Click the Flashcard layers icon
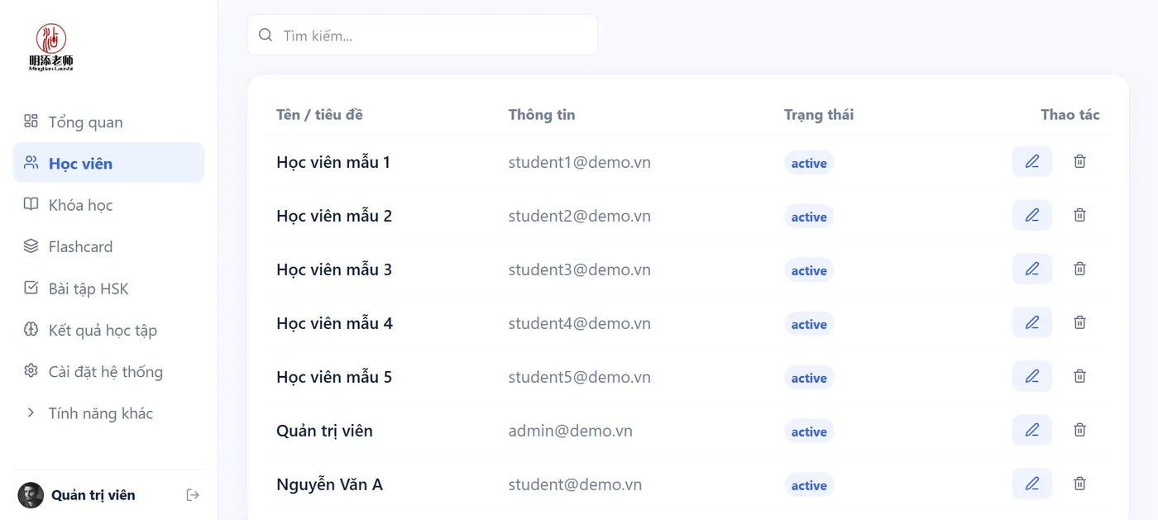The height and width of the screenshot is (520, 1158). coord(31,246)
